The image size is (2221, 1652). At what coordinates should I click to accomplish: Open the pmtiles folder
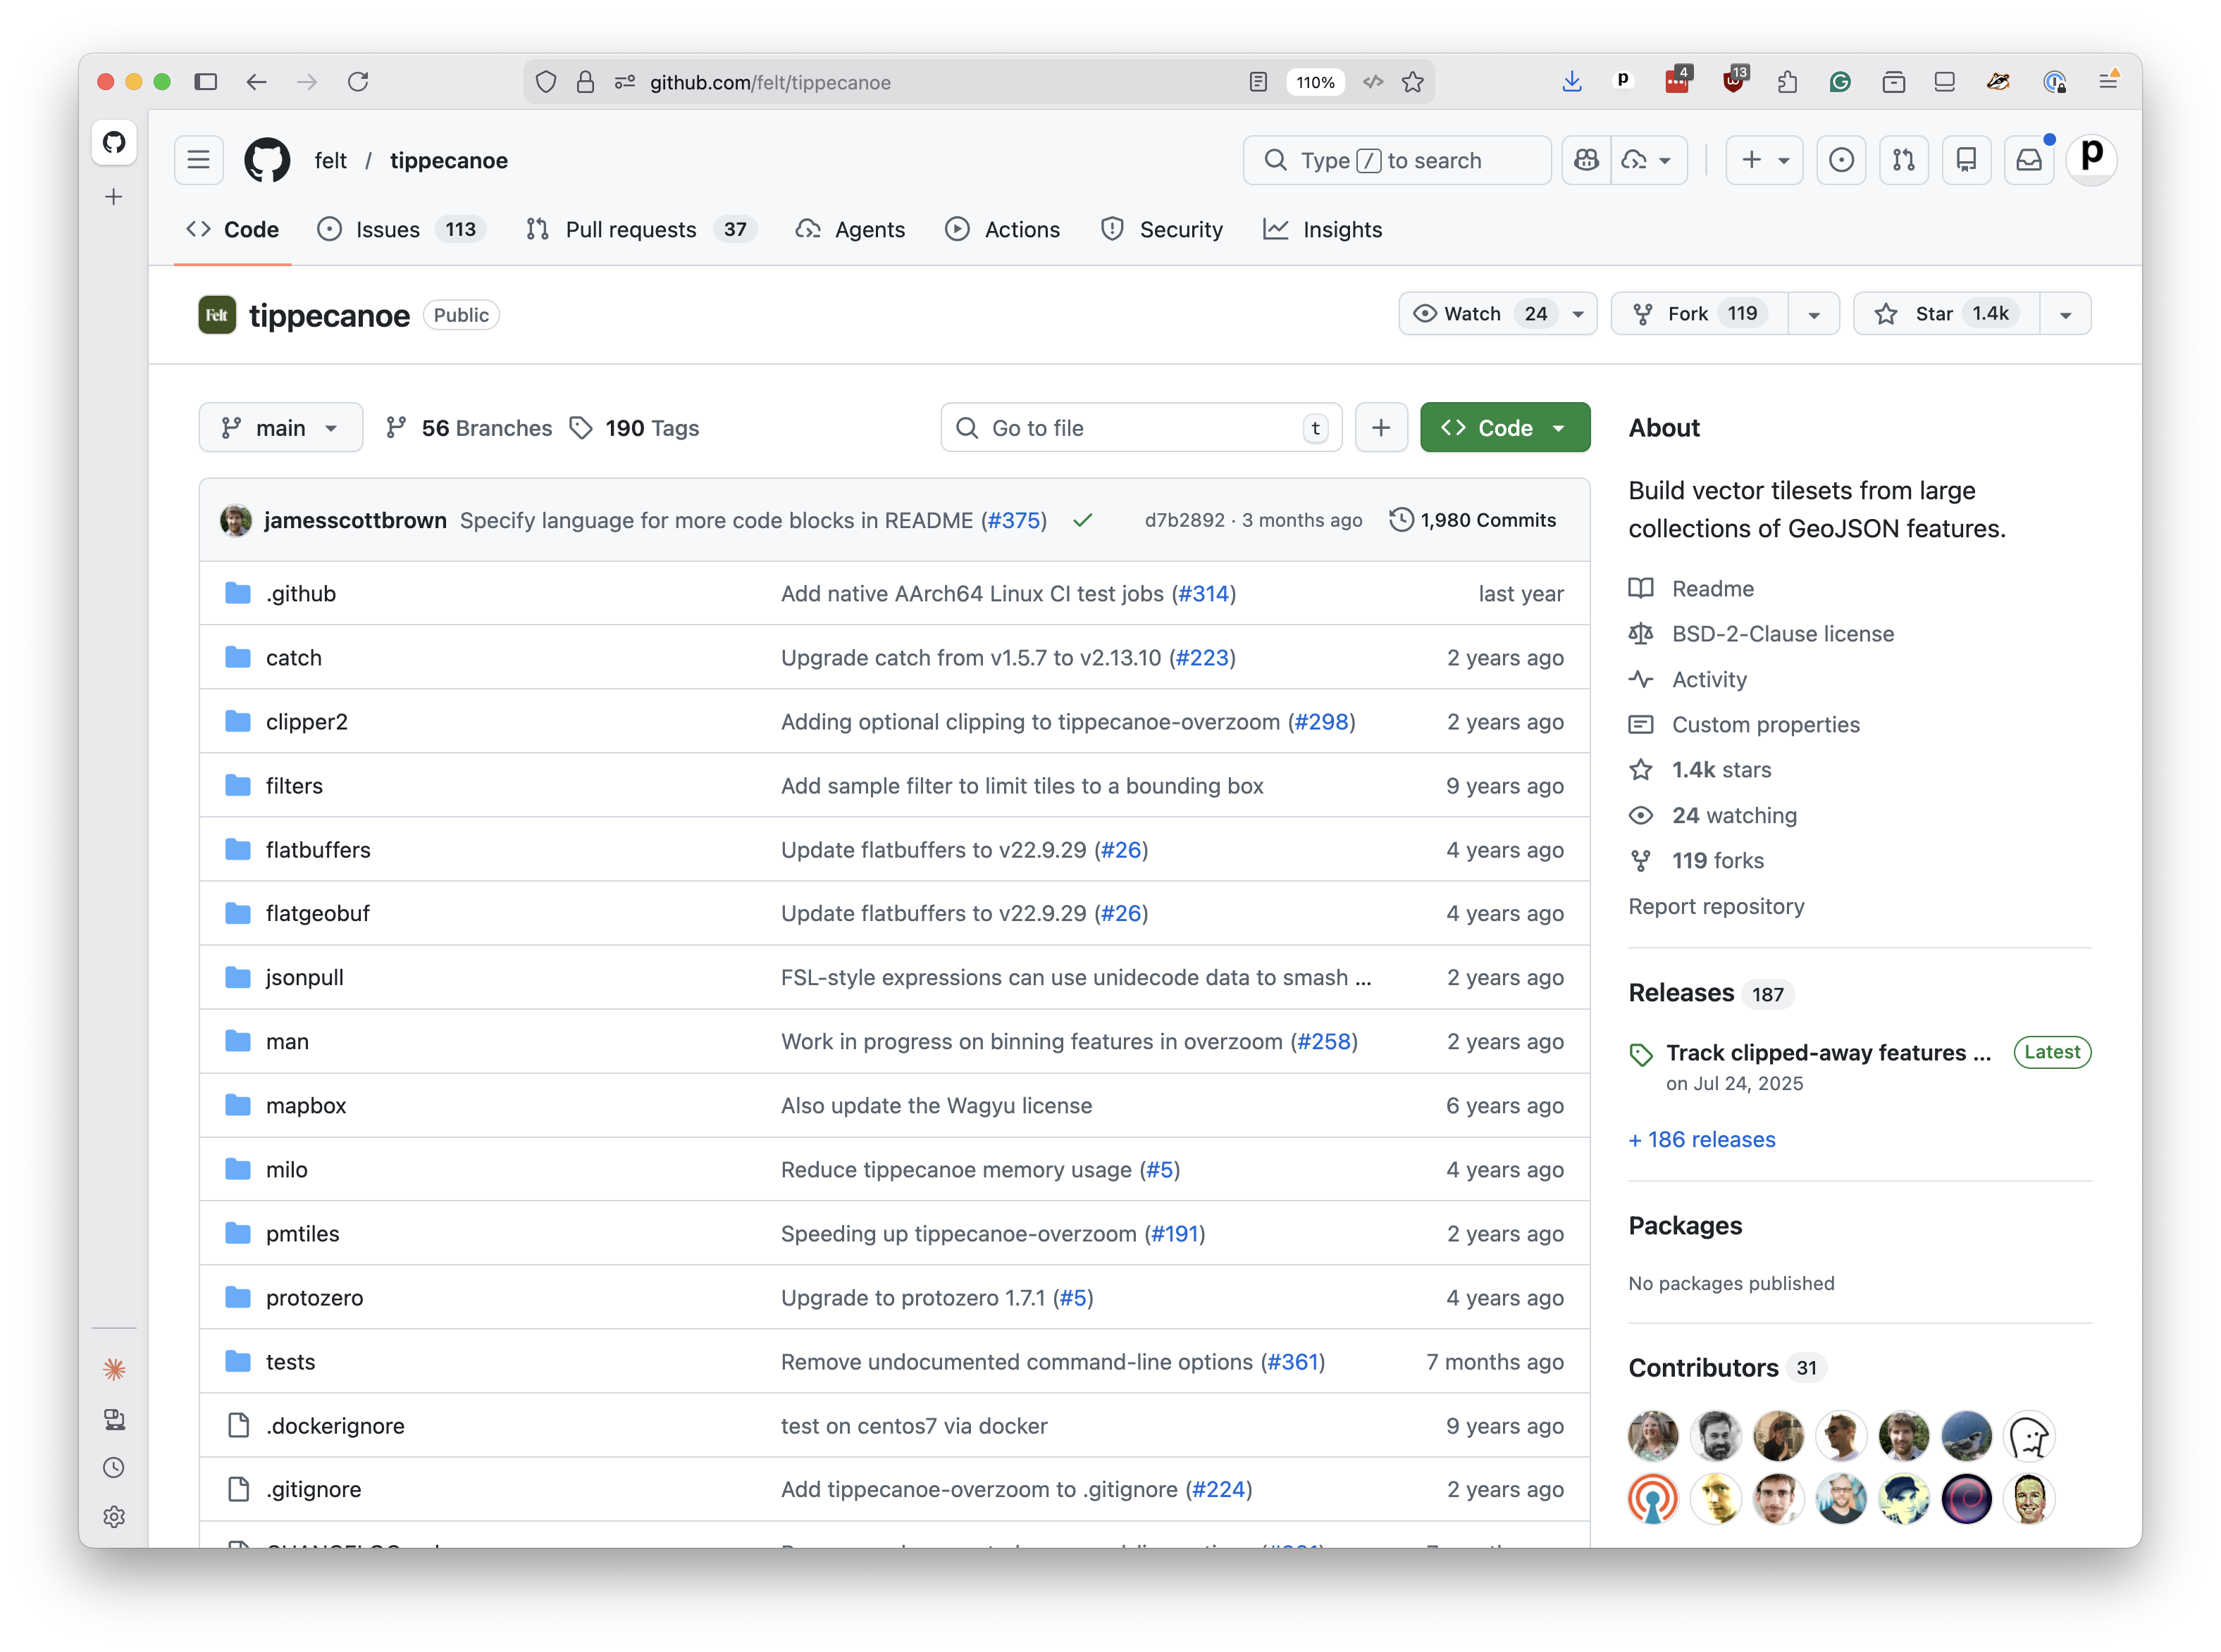302,1233
